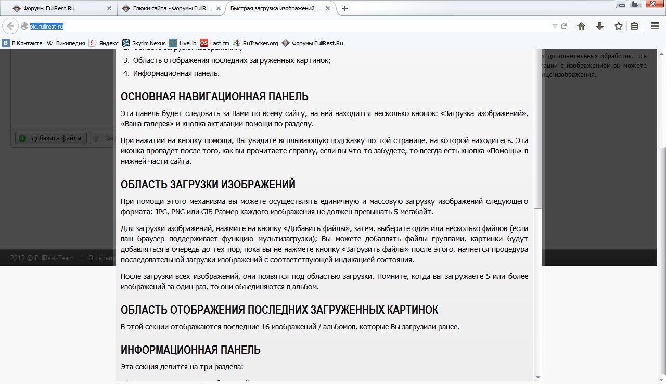
Task: Open the Last.fm bookmark
Action: point(214,43)
